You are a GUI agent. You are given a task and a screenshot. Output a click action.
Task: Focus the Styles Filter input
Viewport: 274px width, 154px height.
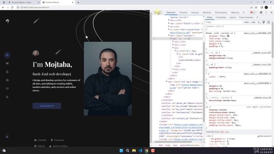(x=224, y=22)
